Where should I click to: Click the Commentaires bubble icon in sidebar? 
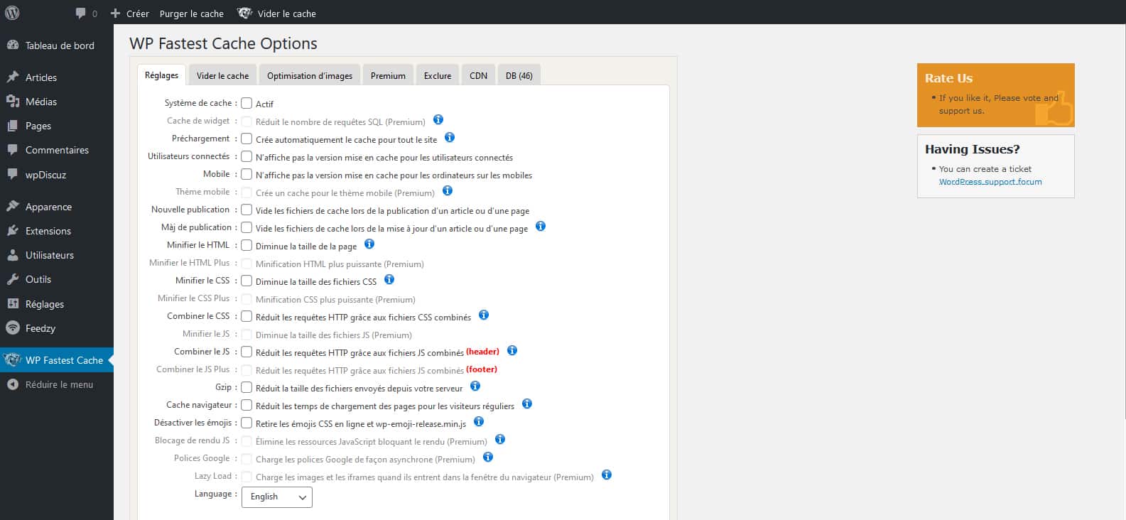pos(13,150)
